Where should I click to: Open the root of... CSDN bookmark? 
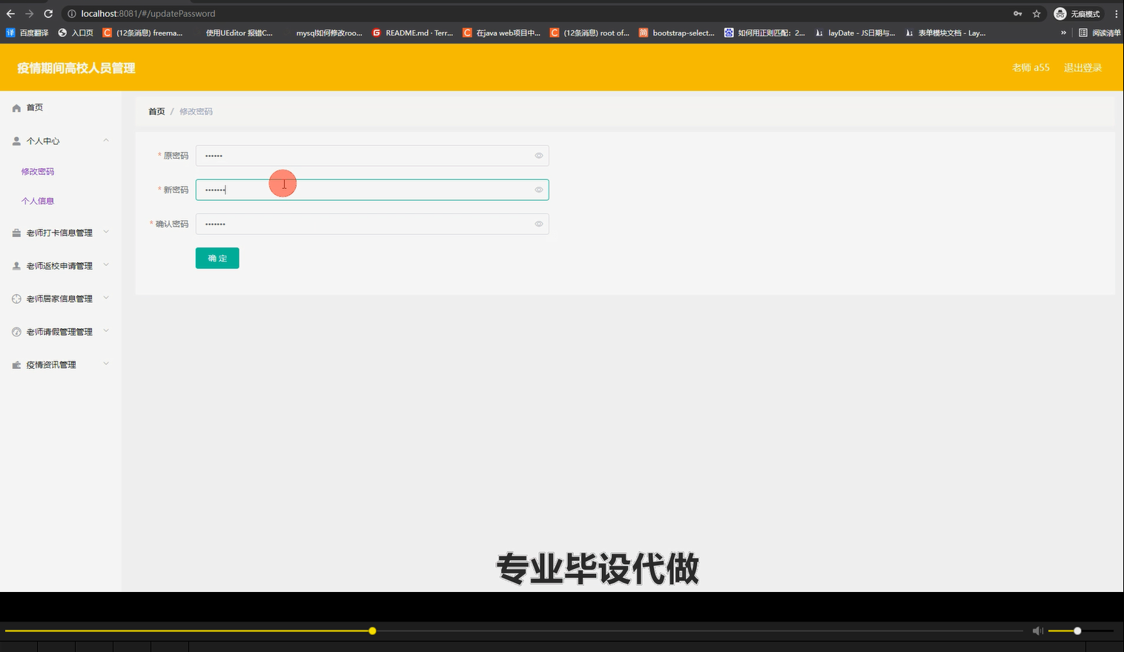589,33
